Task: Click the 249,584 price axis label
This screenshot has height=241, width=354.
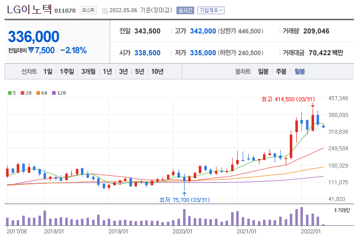Action: [338, 148]
